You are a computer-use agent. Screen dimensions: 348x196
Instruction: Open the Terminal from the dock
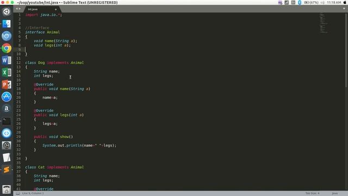point(7,121)
